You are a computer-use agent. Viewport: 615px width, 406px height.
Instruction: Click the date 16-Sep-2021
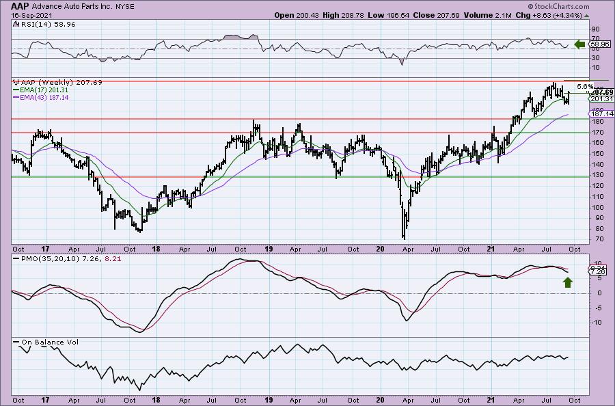(30, 15)
